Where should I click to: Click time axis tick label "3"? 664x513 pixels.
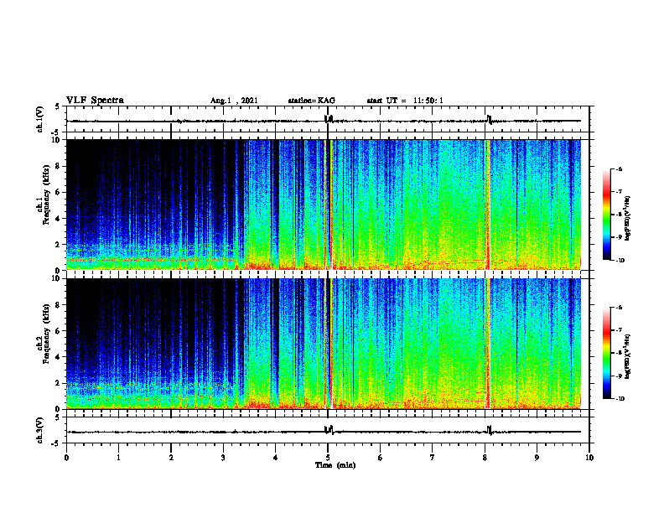tap(223, 458)
